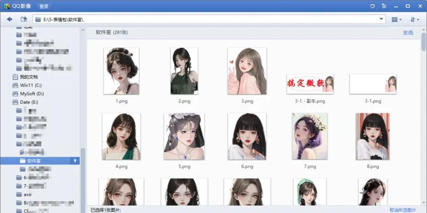The height and width of the screenshot is (213, 427).
Task: Click the file name label 1.png
Action: 122,101
